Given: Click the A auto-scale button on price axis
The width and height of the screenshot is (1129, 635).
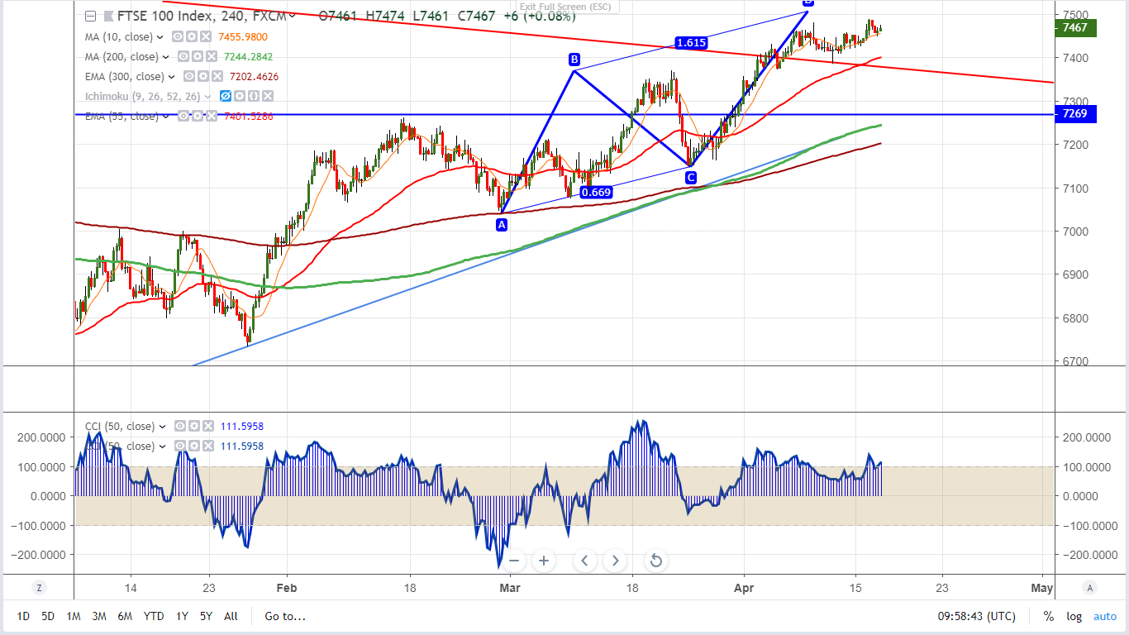Looking at the screenshot, I should (1090, 588).
